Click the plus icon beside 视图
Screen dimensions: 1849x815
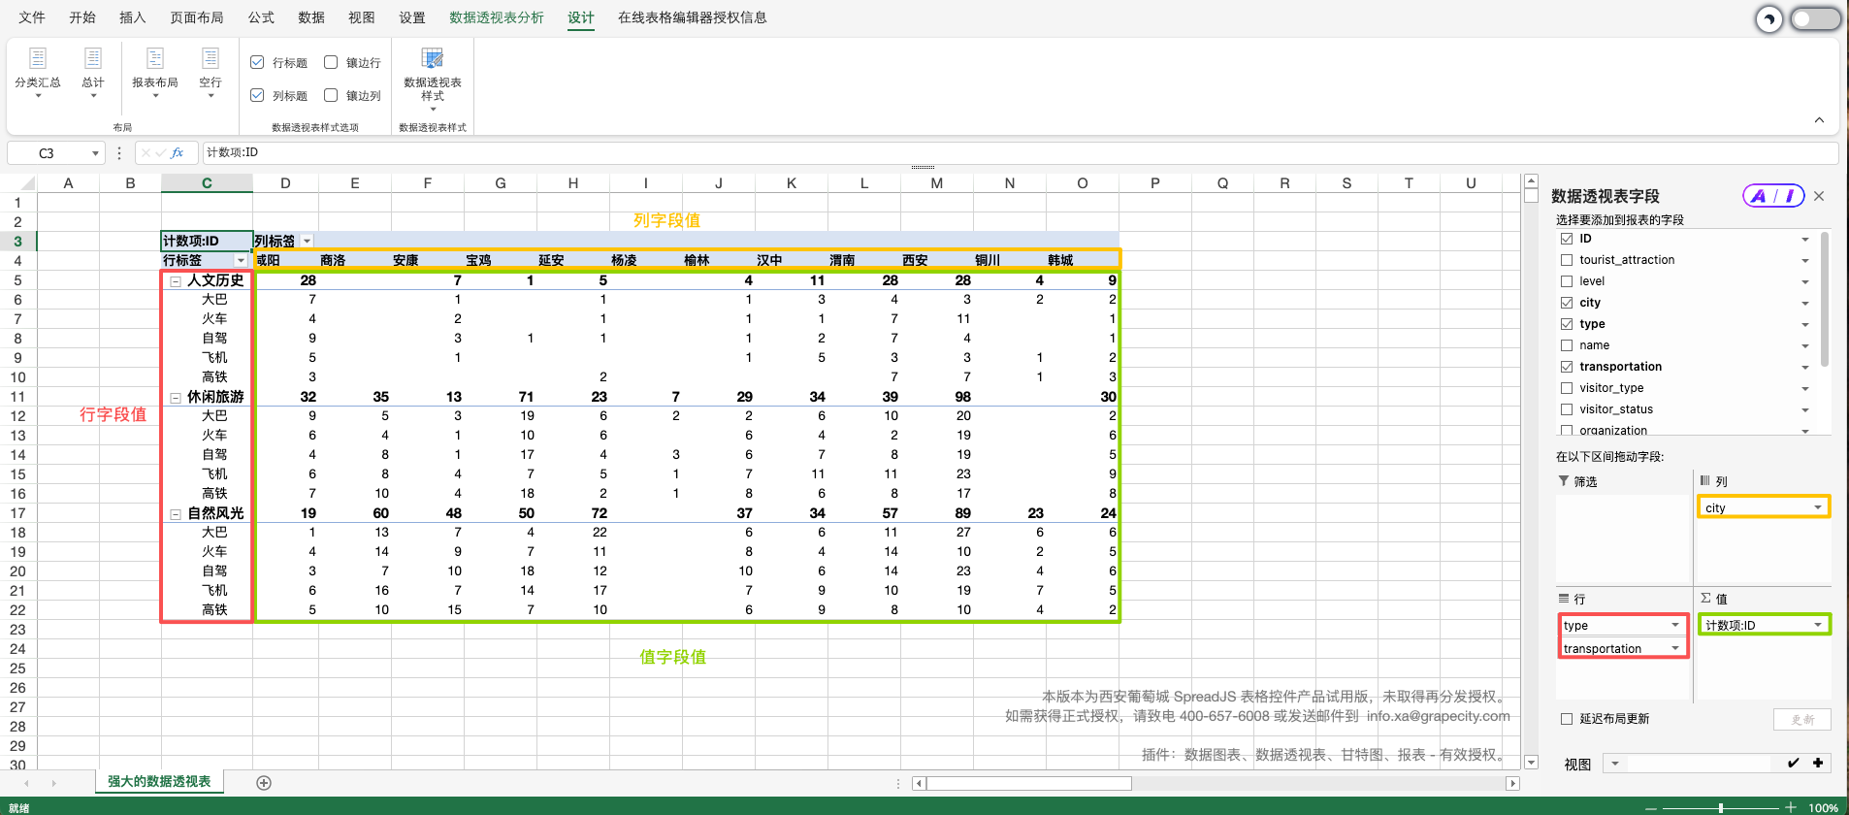pyautogui.click(x=1818, y=764)
